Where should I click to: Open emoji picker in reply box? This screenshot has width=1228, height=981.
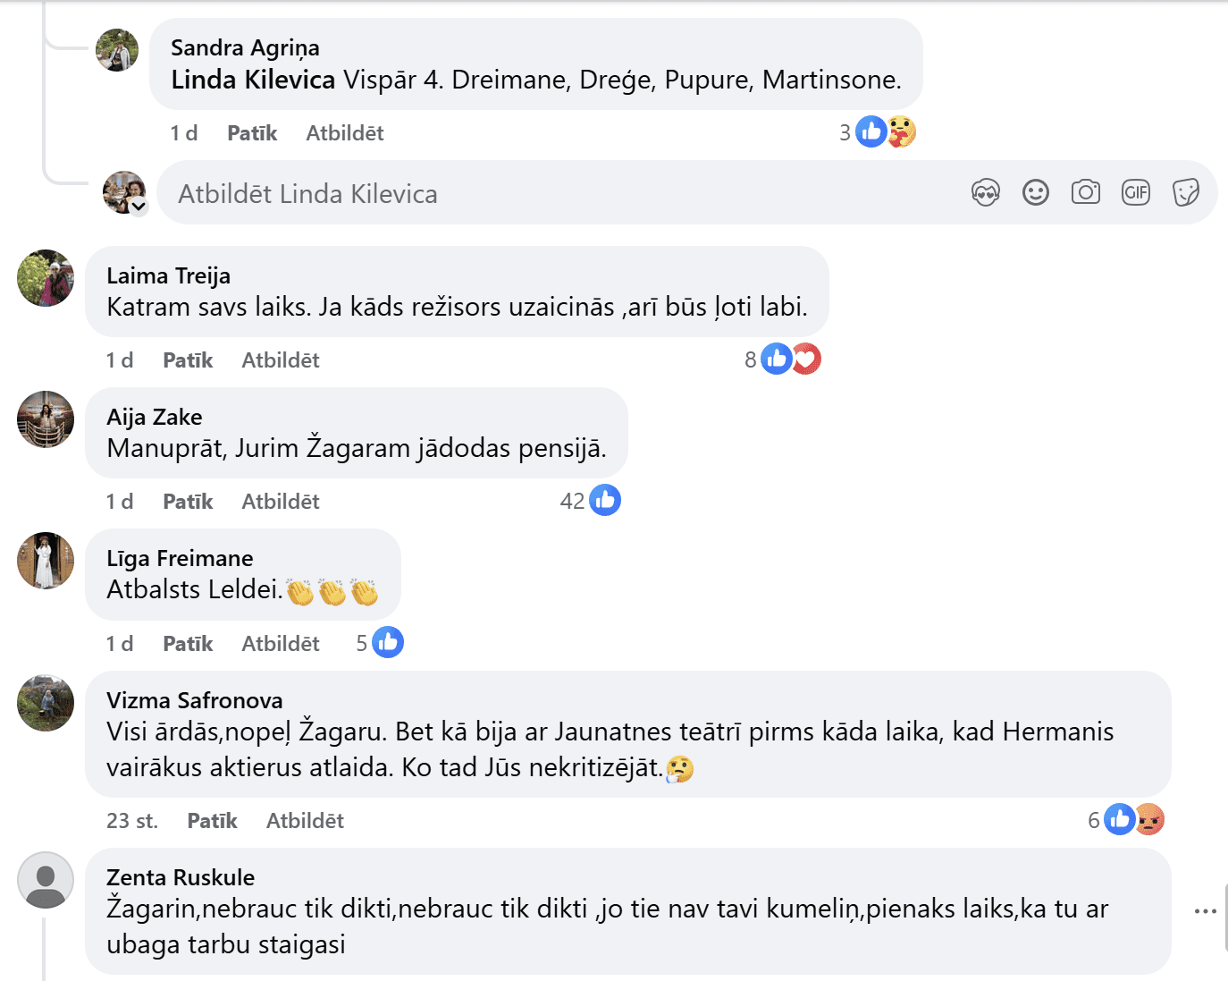[x=1035, y=192]
